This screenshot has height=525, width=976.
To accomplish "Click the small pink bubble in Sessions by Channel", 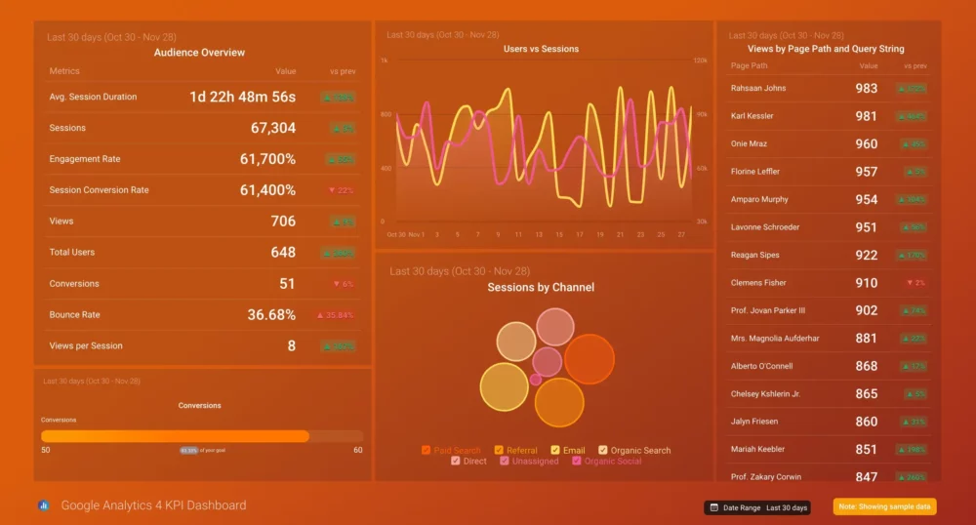I will pos(535,380).
